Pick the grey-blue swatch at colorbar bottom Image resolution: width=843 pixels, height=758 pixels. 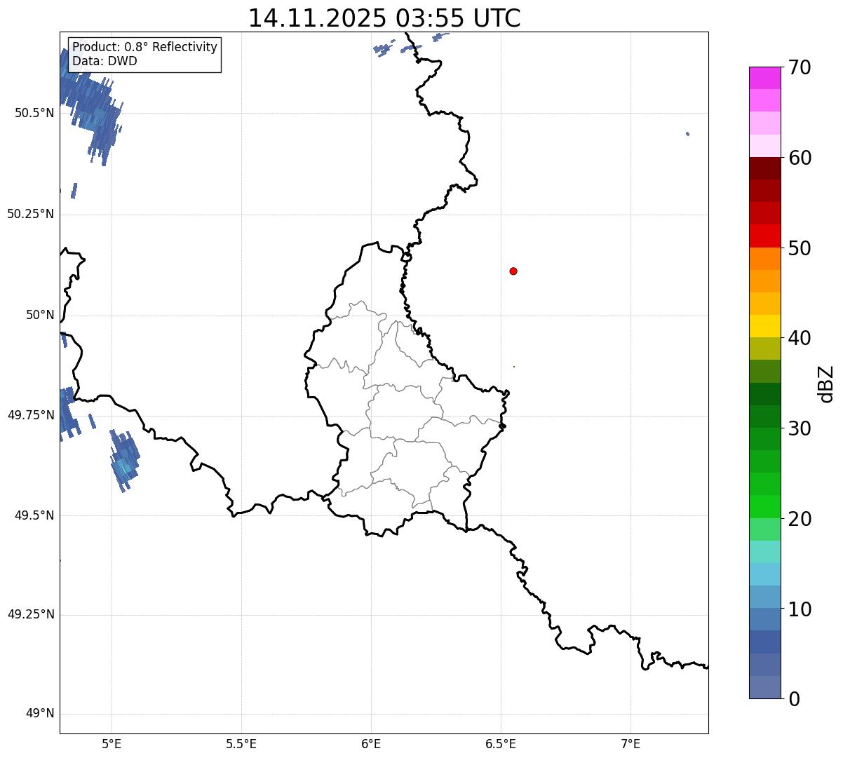764,687
